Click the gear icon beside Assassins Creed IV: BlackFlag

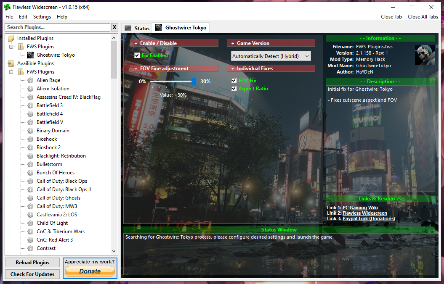tap(30, 97)
